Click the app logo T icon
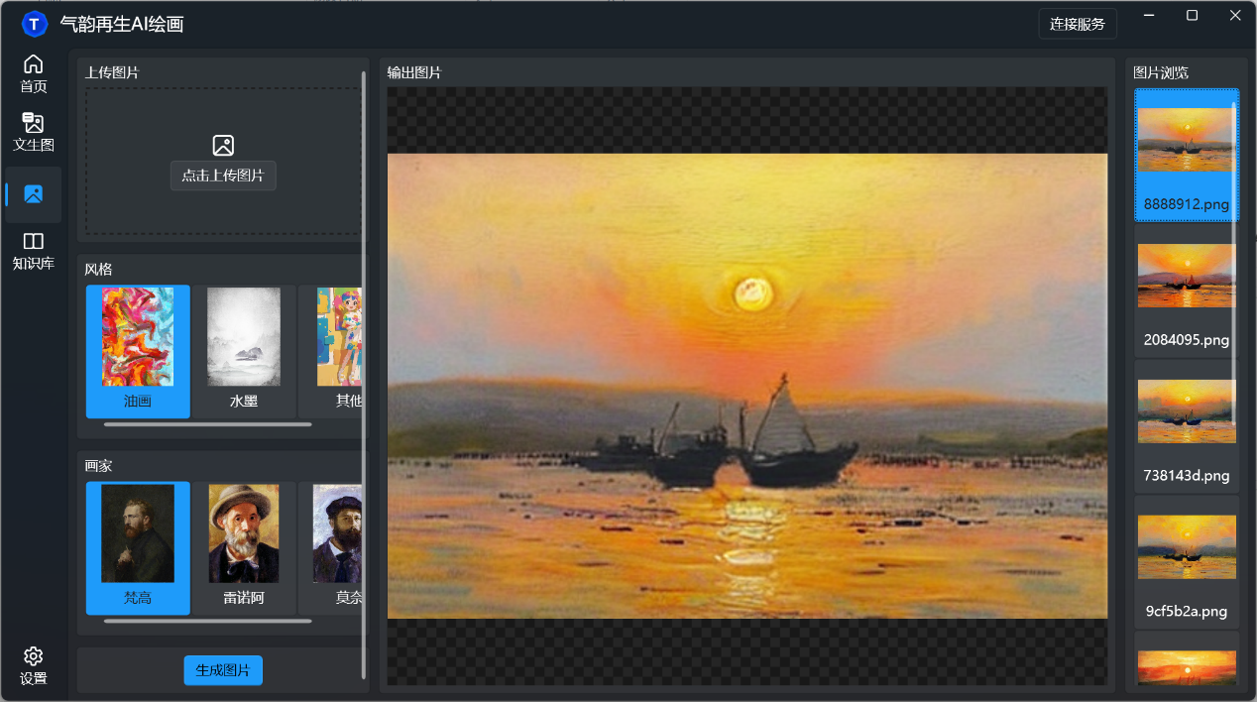This screenshot has height=702, width=1257. click(x=35, y=24)
